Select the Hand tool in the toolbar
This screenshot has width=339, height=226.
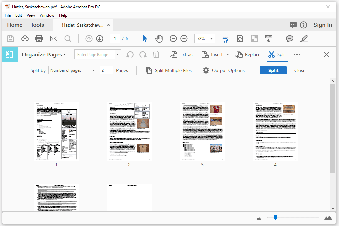pyautogui.click(x=159, y=38)
